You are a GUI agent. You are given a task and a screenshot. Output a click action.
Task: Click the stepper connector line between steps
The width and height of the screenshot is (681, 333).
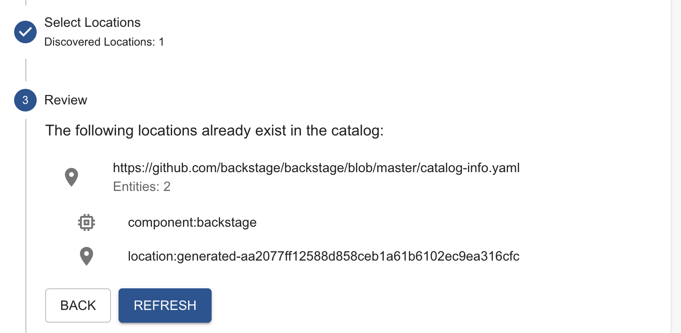(25, 71)
